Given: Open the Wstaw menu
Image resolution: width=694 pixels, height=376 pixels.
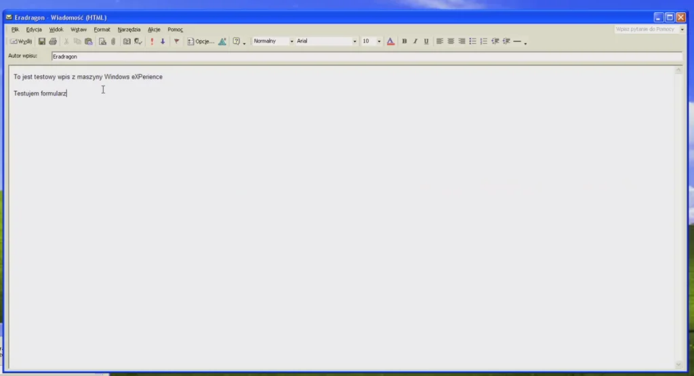Looking at the screenshot, I should pyautogui.click(x=79, y=30).
